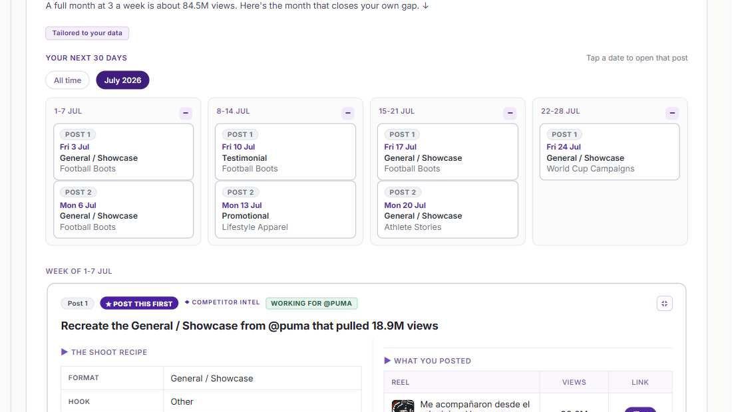The width and height of the screenshot is (732, 412).
Task: Collapse the 22-28 Jul week card
Action: [672, 113]
